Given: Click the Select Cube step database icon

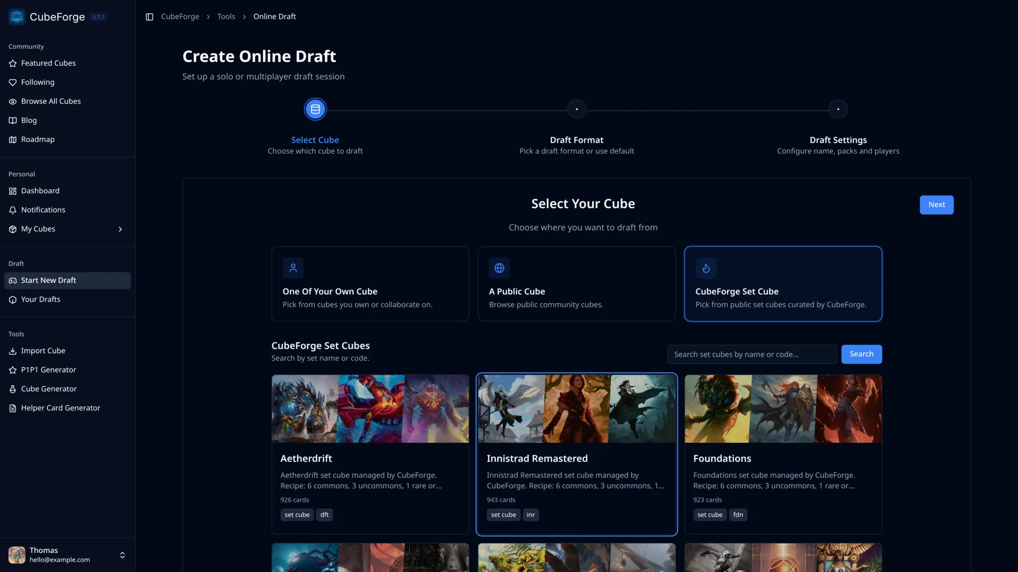Looking at the screenshot, I should pyautogui.click(x=315, y=109).
